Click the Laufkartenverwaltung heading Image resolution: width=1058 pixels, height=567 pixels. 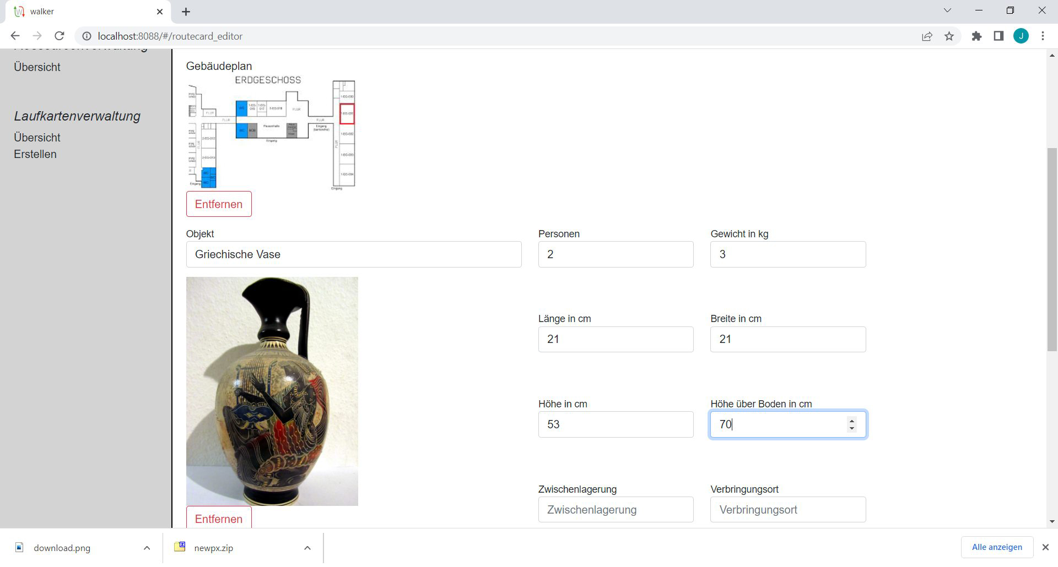point(77,116)
